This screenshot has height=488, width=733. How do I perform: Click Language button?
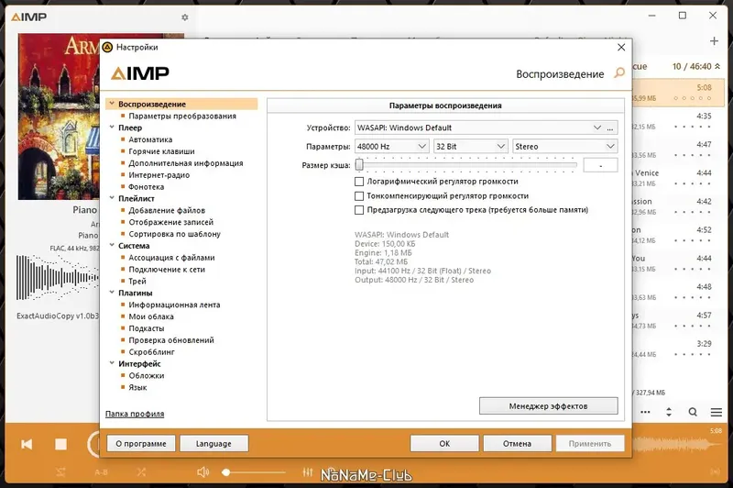pyautogui.click(x=213, y=444)
